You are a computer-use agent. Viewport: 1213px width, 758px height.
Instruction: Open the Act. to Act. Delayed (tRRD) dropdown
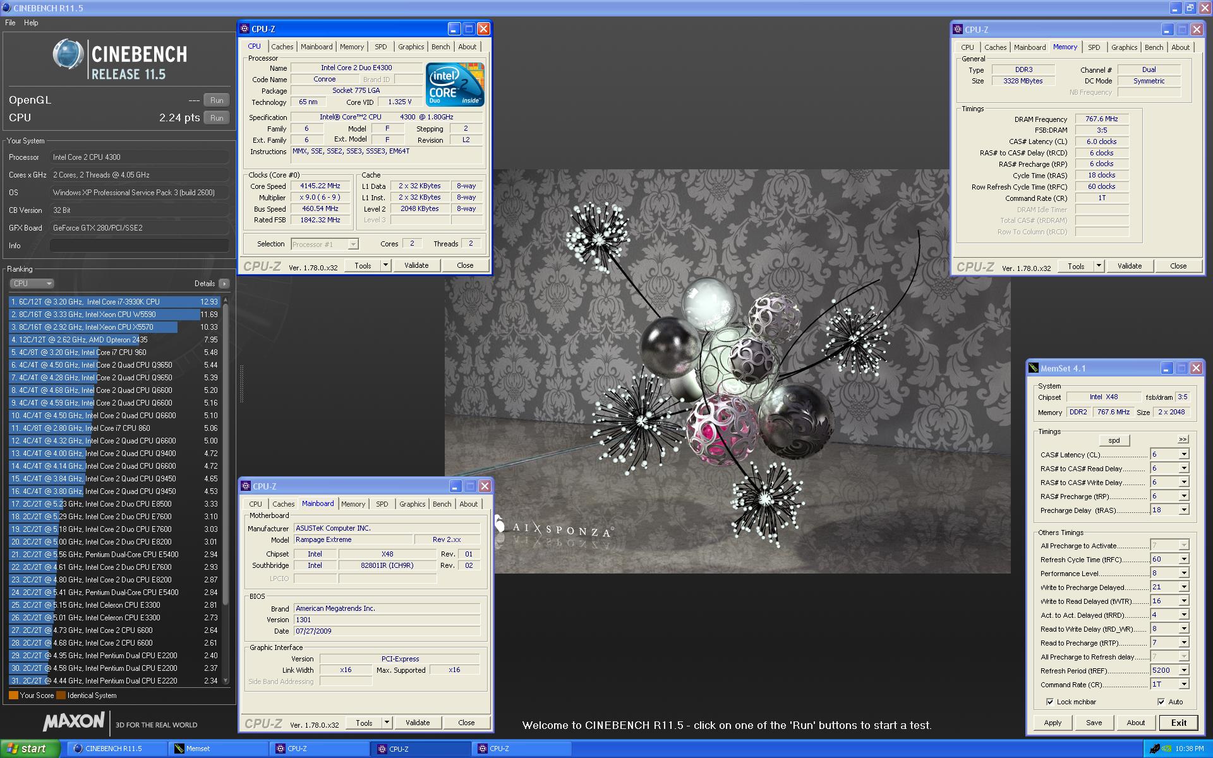click(x=1184, y=615)
